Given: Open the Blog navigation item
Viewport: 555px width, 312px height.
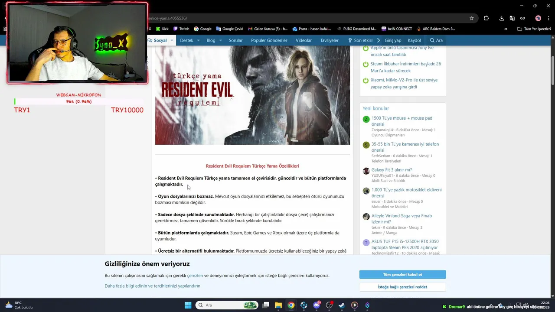Looking at the screenshot, I should pos(211,40).
